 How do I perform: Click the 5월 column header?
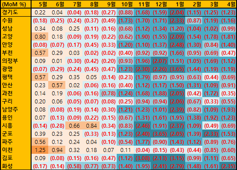(x=40, y=4)
